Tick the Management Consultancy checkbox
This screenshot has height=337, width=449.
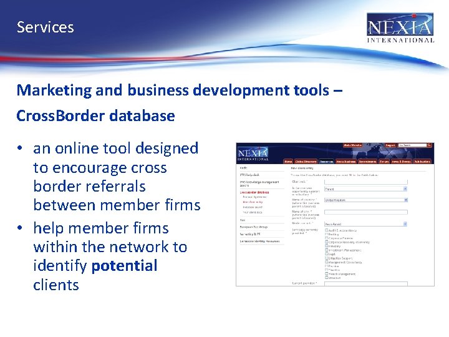326,262
